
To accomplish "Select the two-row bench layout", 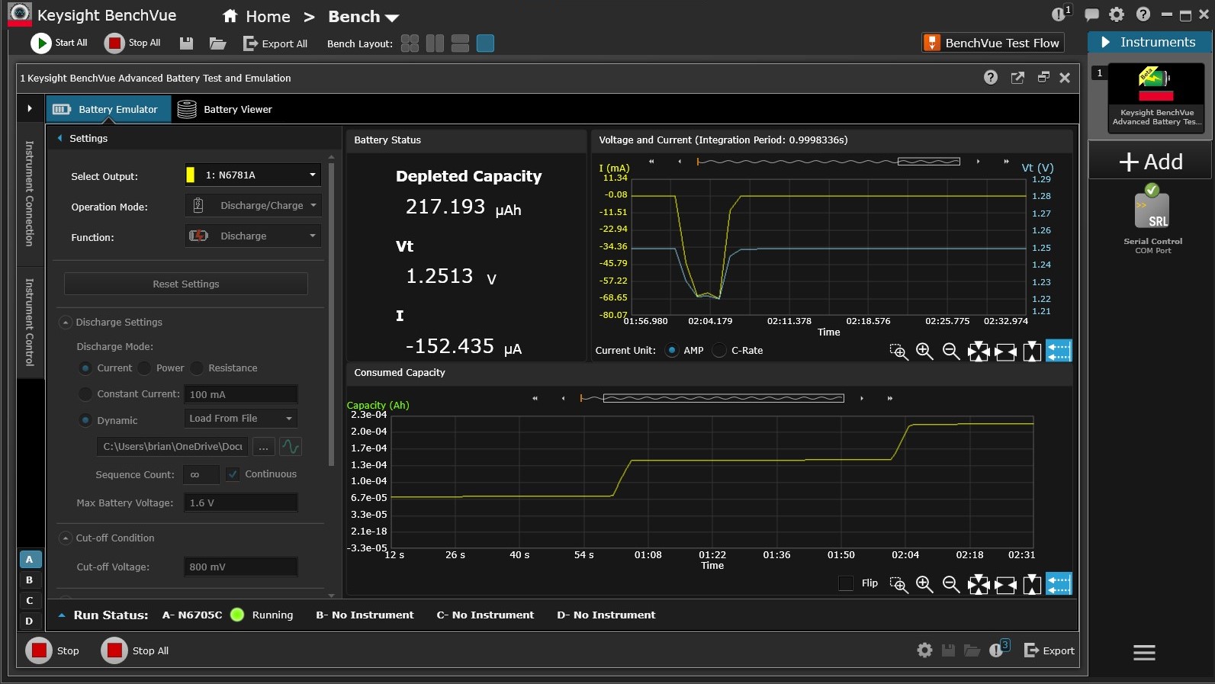I will (x=460, y=43).
